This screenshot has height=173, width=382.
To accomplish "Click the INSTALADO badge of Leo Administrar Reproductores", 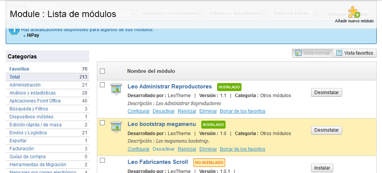I will coord(229,87).
